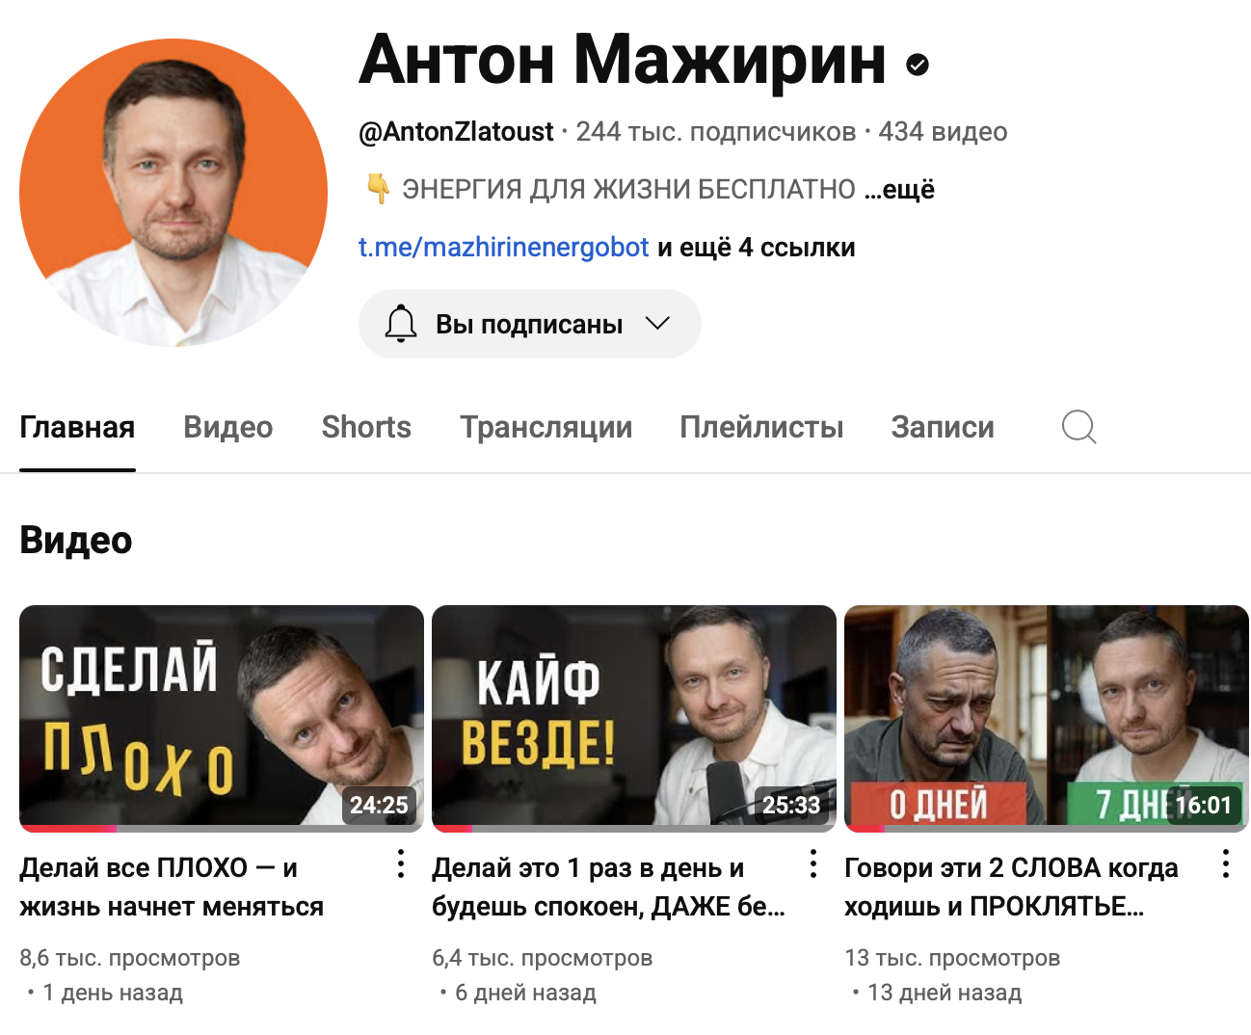
Task: Expand the subscription dropdown chevron
Action: coord(657,324)
